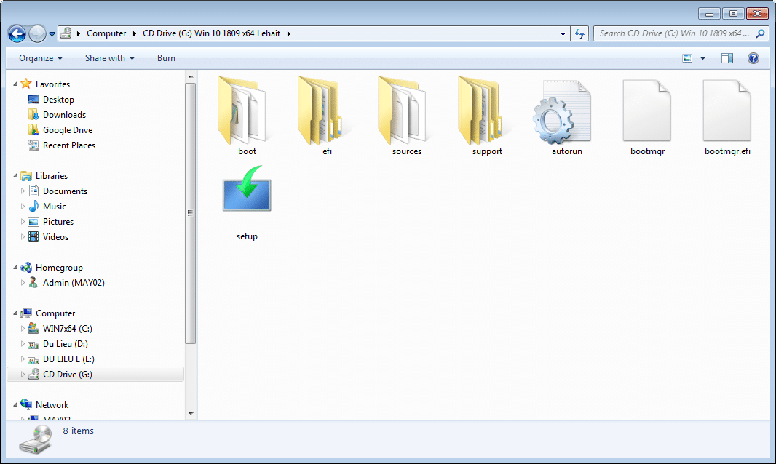Open the address bar history dropdown
The width and height of the screenshot is (776, 464).
click(563, 33)
